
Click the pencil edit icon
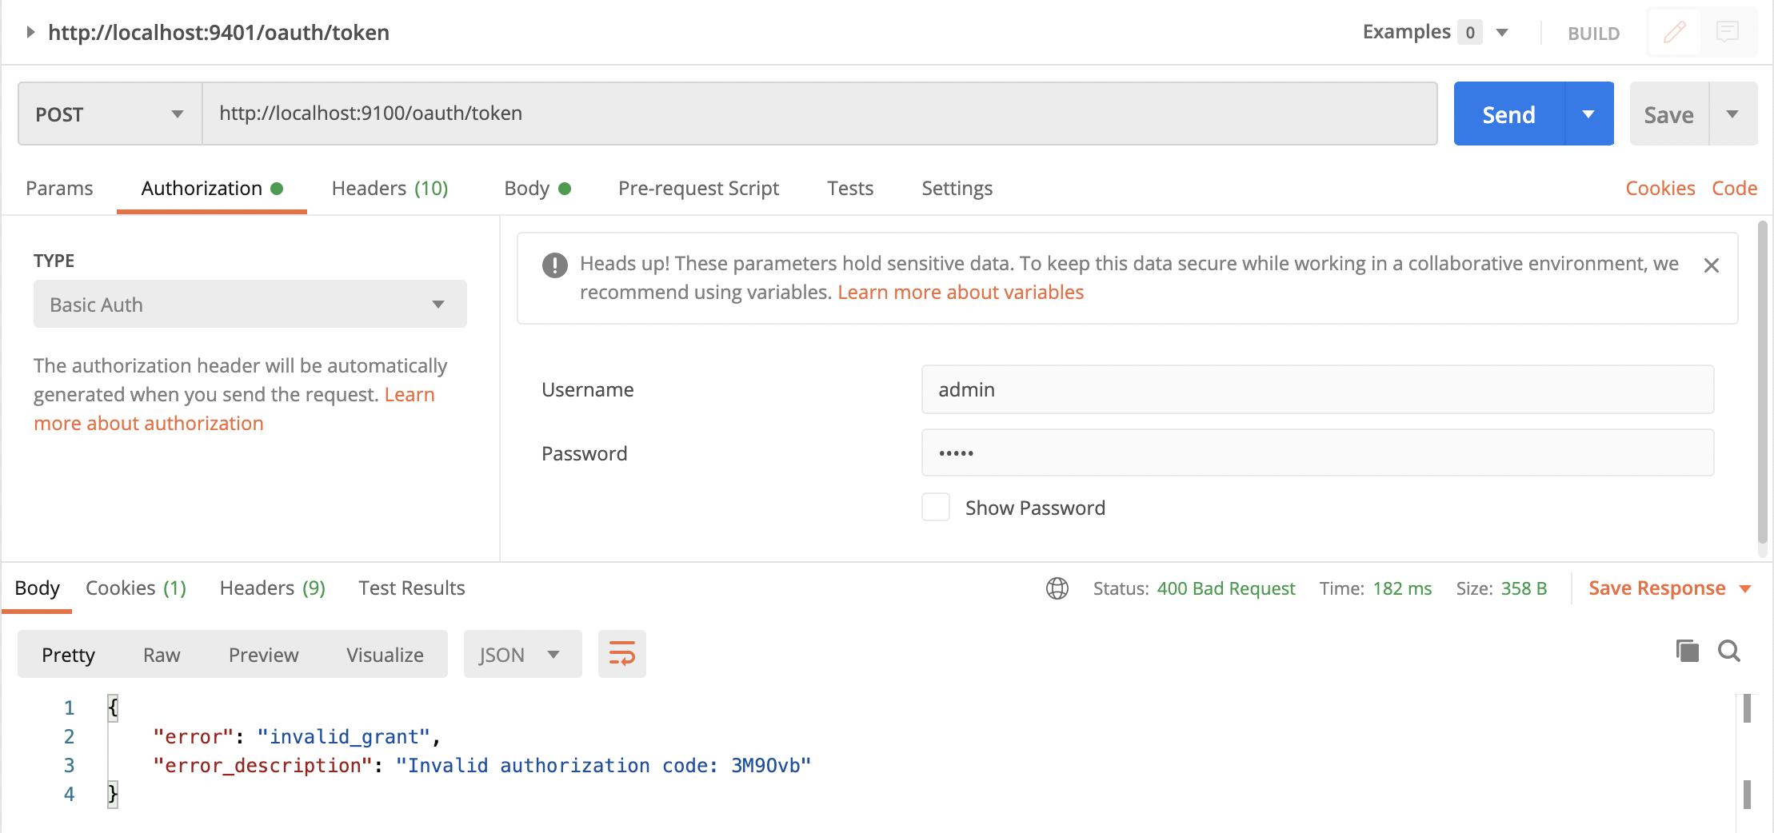[x=1674, y=33]
